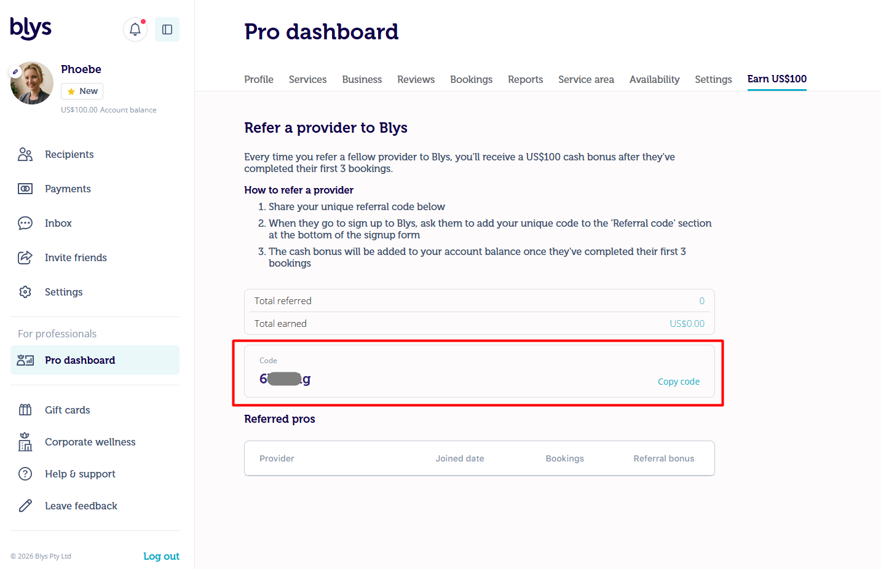The image size is (881, 569).
Task: Click the Pro dashboard icon
Action: [25, 360]
